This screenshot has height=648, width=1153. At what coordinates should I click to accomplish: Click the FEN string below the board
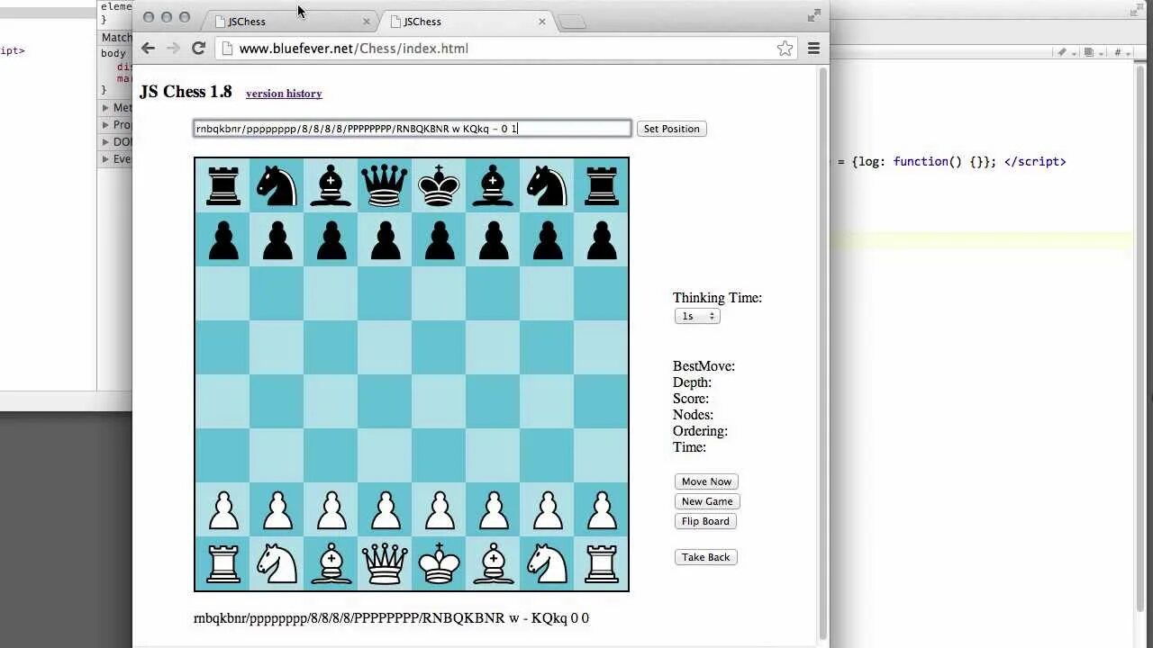click(x=391, y=618)
